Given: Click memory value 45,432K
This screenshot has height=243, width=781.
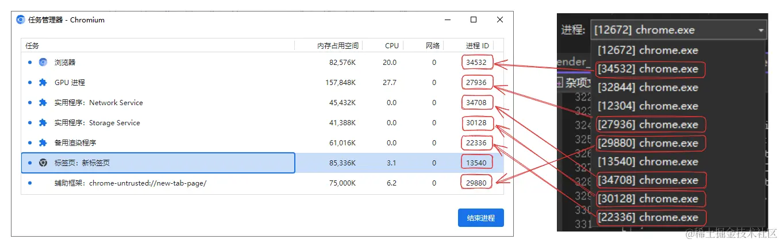Looking at the screenshot, I should 343,102.
